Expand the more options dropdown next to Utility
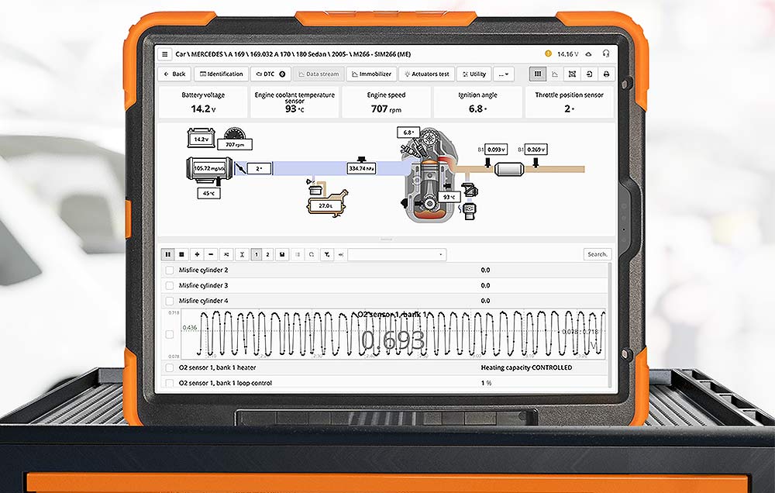775x493 pixels. pos(505,74)
